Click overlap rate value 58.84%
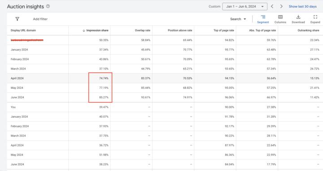 pos(146,40)
